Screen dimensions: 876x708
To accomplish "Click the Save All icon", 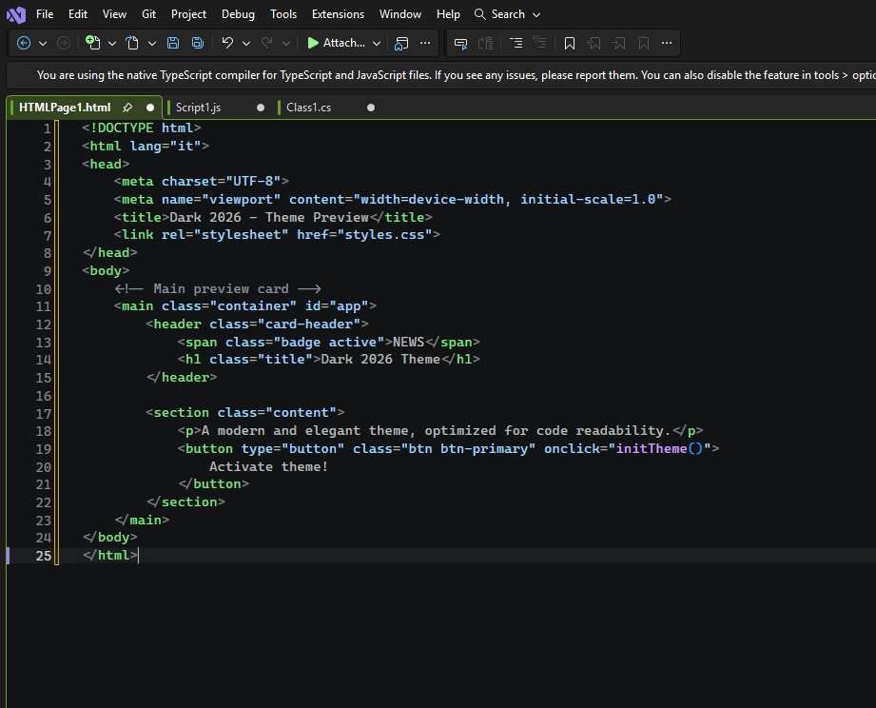I will pos(198,43).
